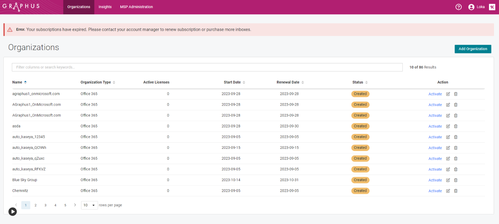Open the help question mark icon

[x=458, y=7]
